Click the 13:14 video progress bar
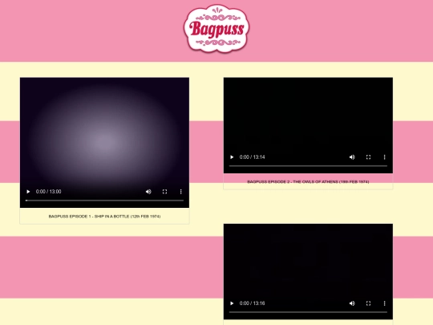Viewport: 433px width, 325px height. click(x=308, y=166)
